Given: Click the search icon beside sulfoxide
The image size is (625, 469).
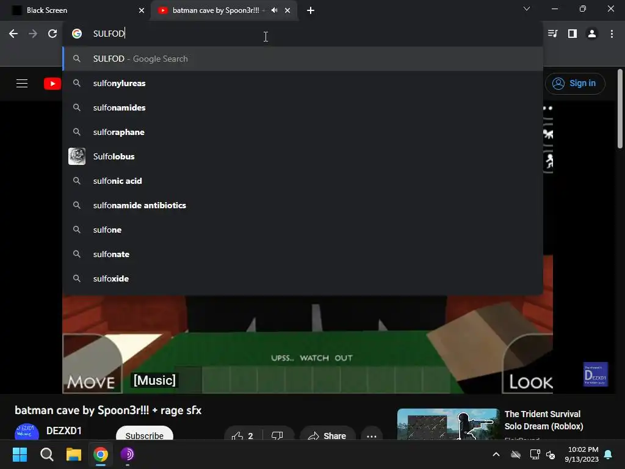Looking at the screenshot, I should (77, 278).
